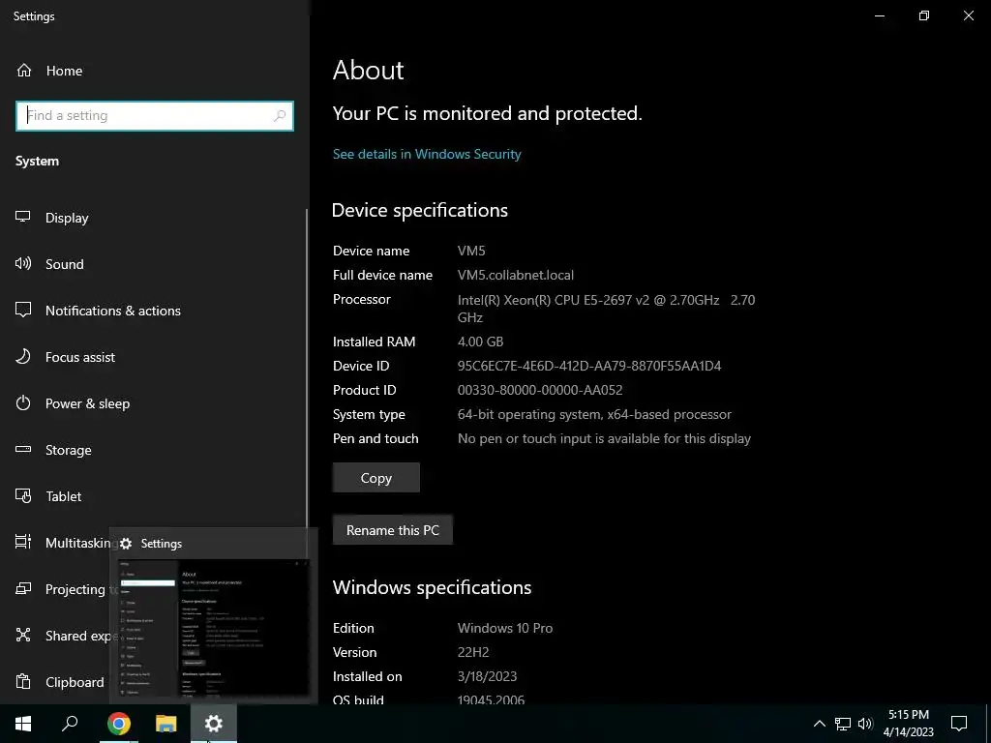
Task: Click the Rename this PC button
Action: coord(393,529)
